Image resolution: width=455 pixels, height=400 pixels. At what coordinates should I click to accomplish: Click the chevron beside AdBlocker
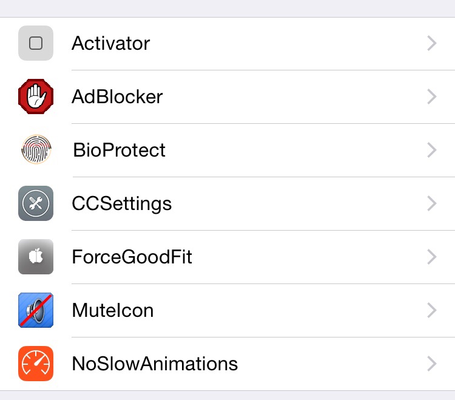431,97
